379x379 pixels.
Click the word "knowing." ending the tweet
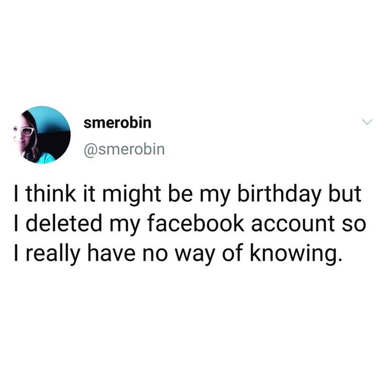pos(296,254)
